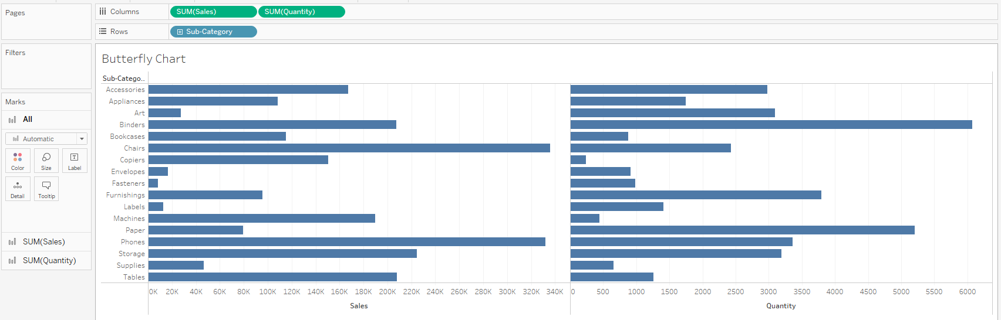This screenshot has height=320, width=1001.
Task: Click the Quantity axis title
Action: pos(781,306)
